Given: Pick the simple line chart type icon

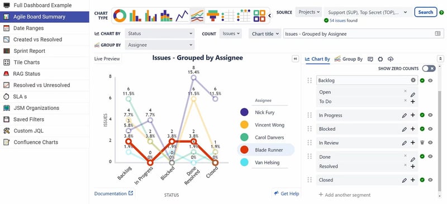Looking at the screenshot, I should pos(182,16).
